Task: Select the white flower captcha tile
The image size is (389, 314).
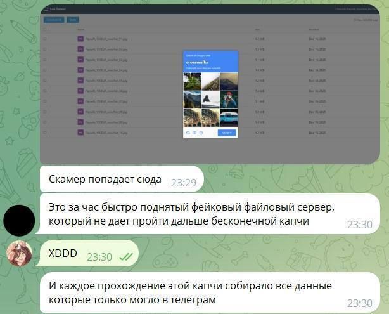Action: 192,81
